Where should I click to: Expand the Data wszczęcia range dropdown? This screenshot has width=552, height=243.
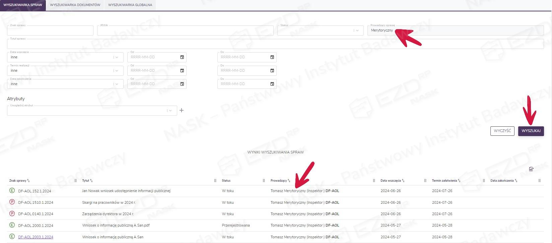click(x=117, y=57)
